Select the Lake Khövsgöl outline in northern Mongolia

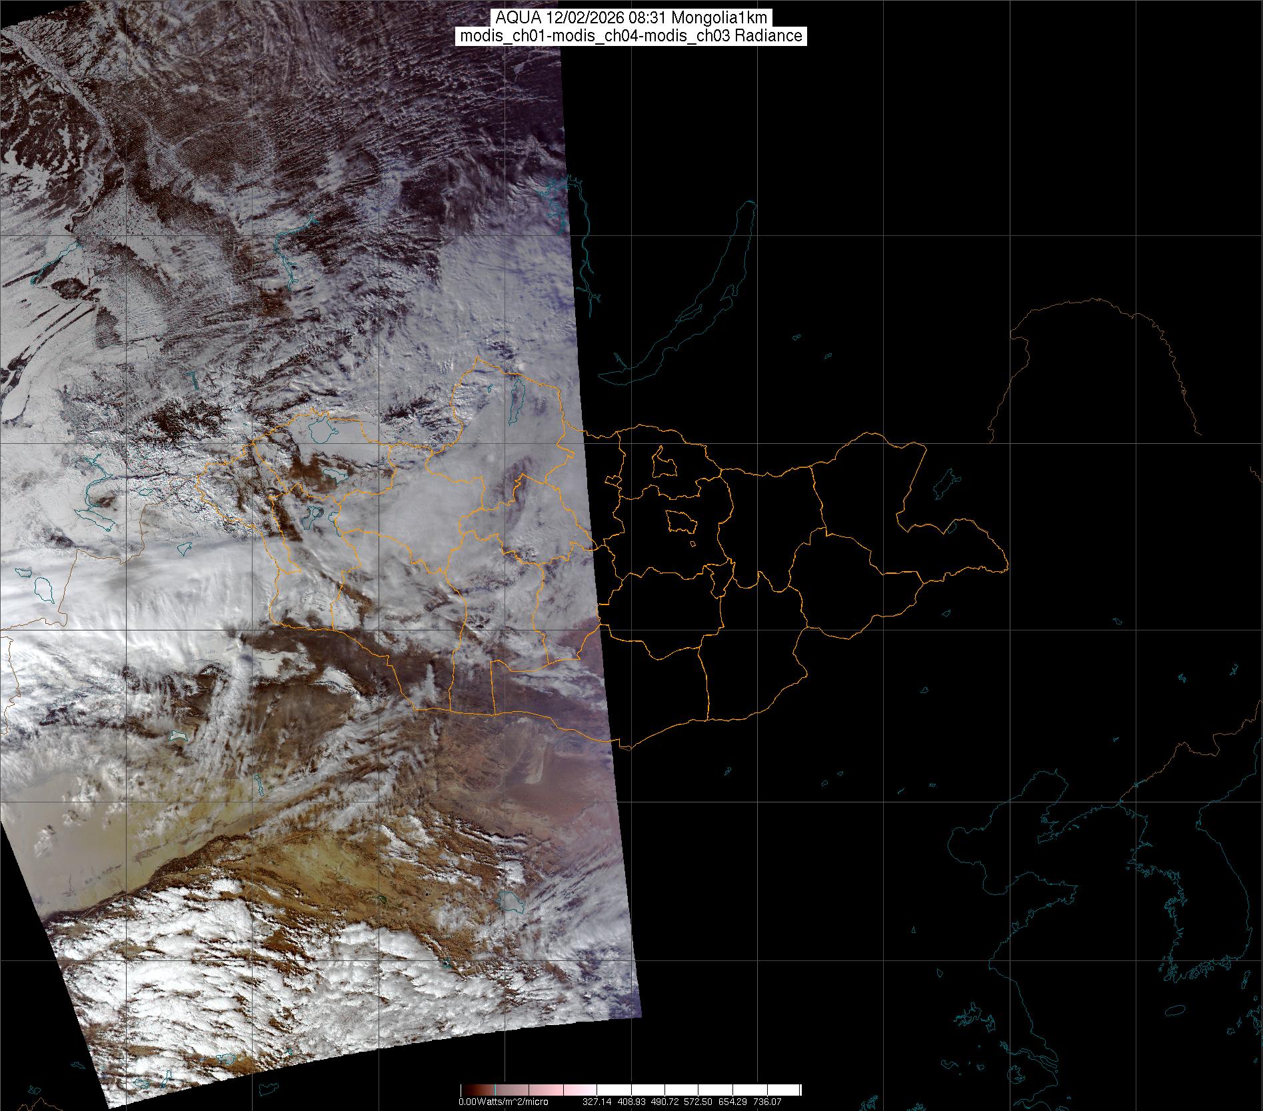pos(515,403)
